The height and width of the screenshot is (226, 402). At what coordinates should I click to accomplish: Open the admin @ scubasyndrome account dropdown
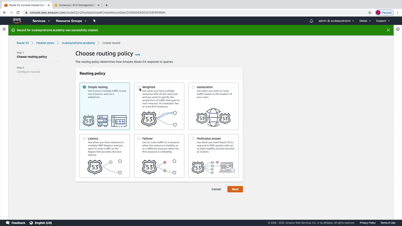tap(336, 21)
